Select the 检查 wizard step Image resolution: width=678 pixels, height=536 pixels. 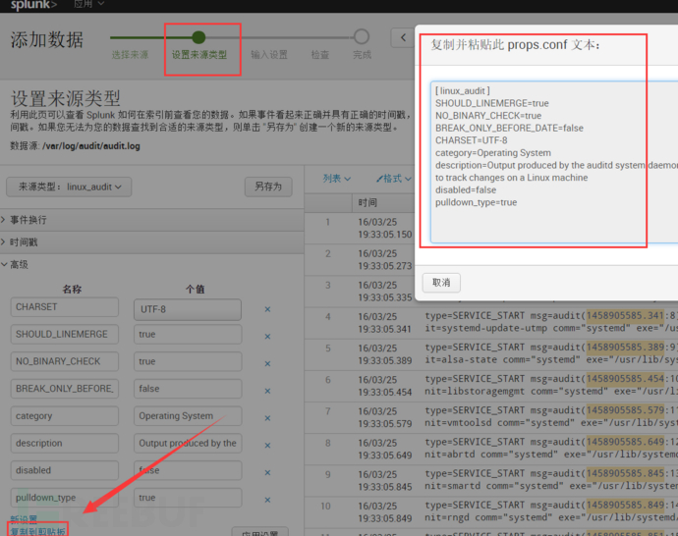pos(320,55)
